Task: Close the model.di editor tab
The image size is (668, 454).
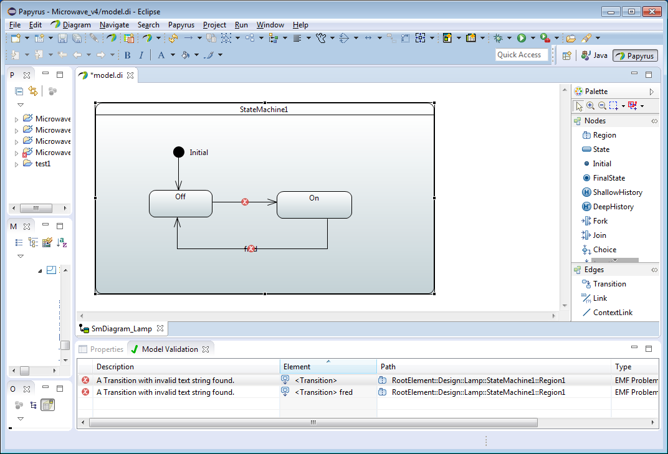Action: (130, 75)
